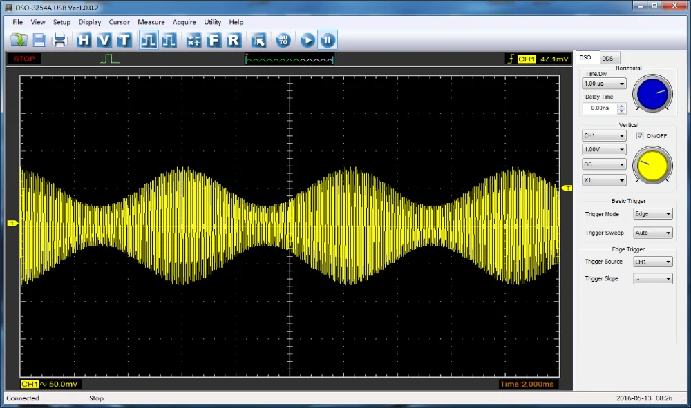The height and width of the screenshot is (408, 691).
Task: Click the Stop text in status bar
Action: pyautogui.click(x=97, y=398)
